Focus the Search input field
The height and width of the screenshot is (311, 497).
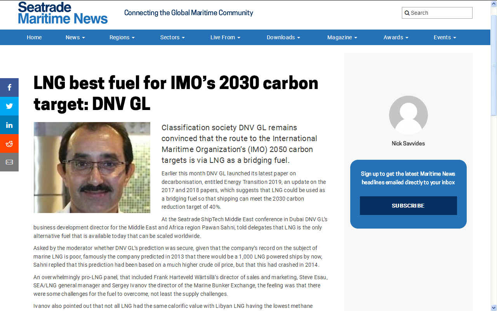click(437, 13)
